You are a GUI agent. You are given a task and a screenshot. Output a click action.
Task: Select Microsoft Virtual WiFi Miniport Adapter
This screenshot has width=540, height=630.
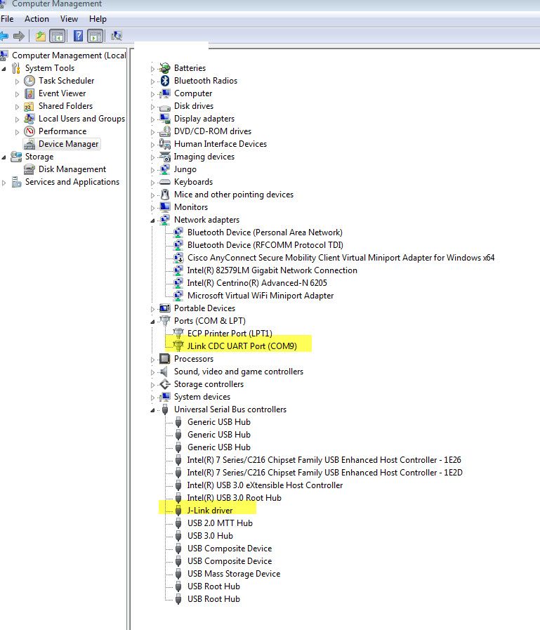click(261, 296)
